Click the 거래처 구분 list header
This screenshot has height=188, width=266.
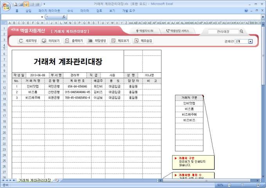tap(189, 98)
